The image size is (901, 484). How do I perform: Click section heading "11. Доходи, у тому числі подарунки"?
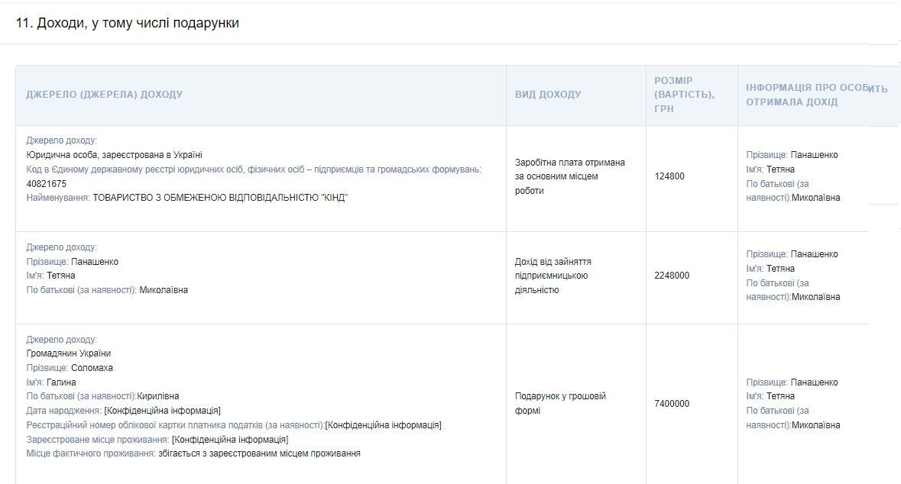point(127,23)
